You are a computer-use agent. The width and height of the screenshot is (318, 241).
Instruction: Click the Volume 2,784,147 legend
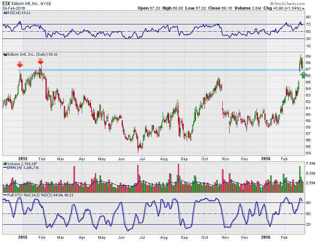(x=22, y=164)
